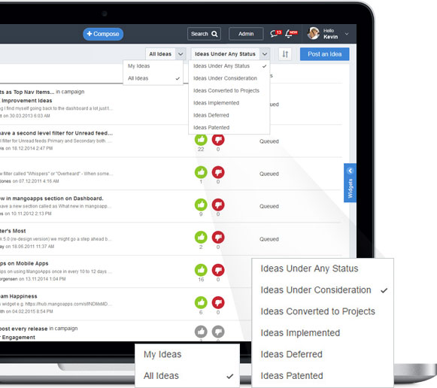This screenshot has height=388, width=437.
Task: Click Queued status of the 22-likes idea
Action: pos(269,141)
